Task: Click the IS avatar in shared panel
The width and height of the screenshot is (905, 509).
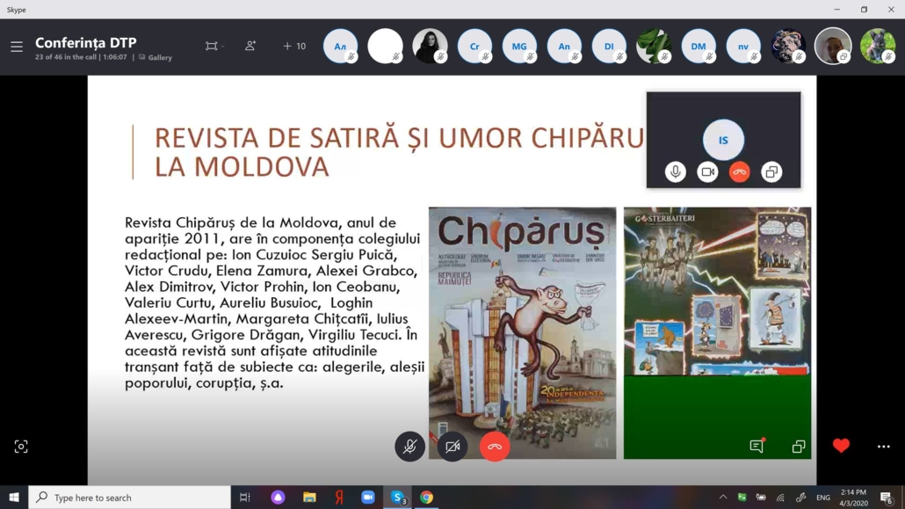Action: 723,140
